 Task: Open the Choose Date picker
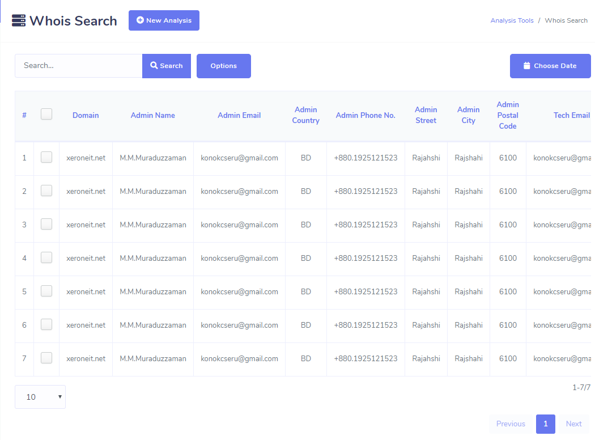click(x=550, y=66)
